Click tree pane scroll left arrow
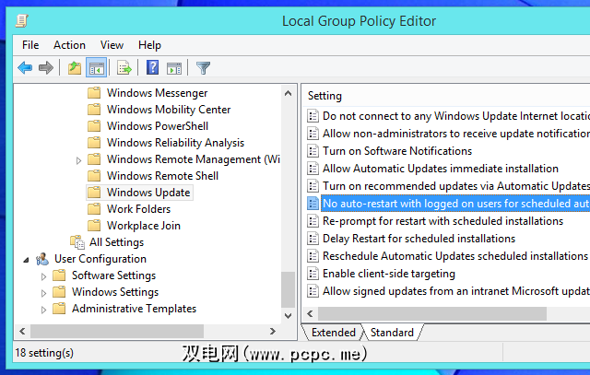 click(x=22, y=332)
